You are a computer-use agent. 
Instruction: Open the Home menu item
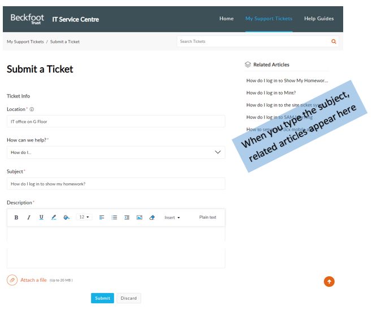pyautogui.click(x=226, y=19)
